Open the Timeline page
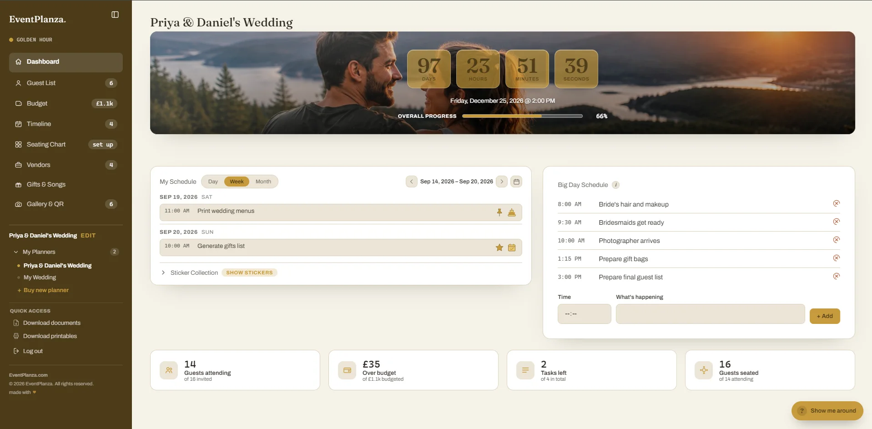 66,124
